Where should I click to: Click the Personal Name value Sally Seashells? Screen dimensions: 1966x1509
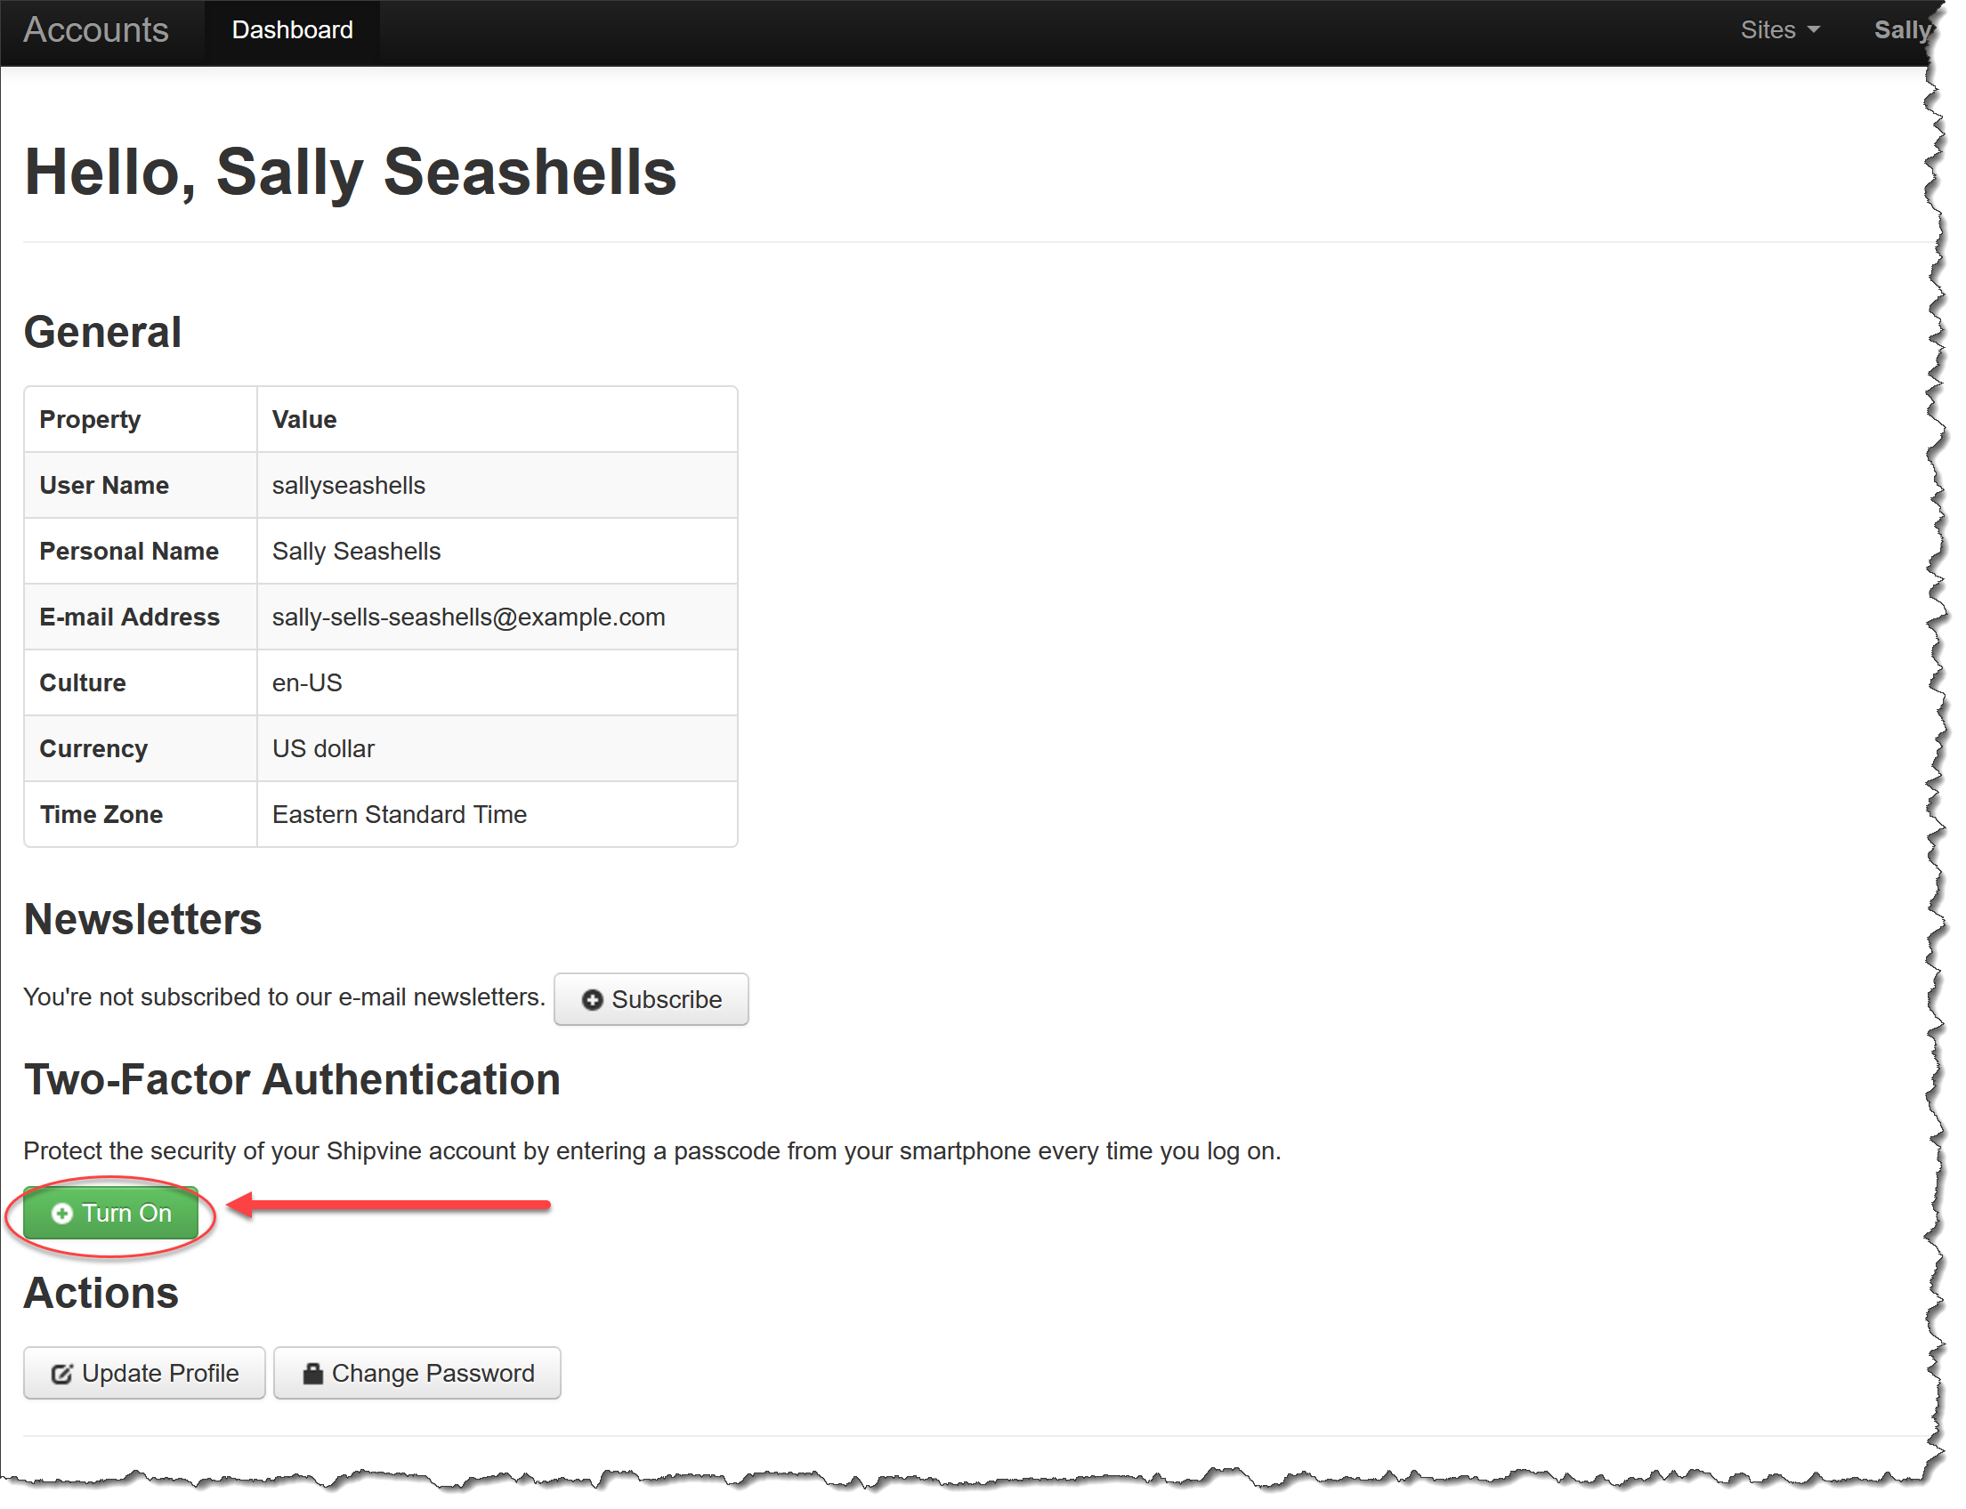pos(356,552)
